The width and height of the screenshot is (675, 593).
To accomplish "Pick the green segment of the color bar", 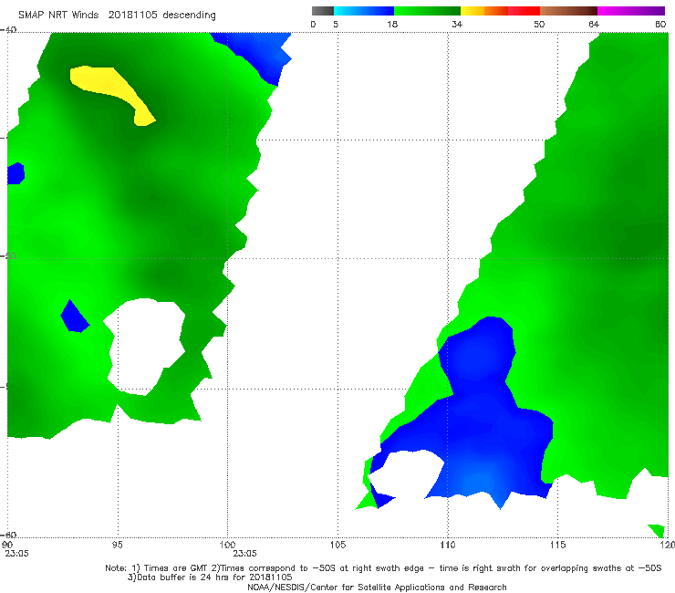I will click(427, 11).
